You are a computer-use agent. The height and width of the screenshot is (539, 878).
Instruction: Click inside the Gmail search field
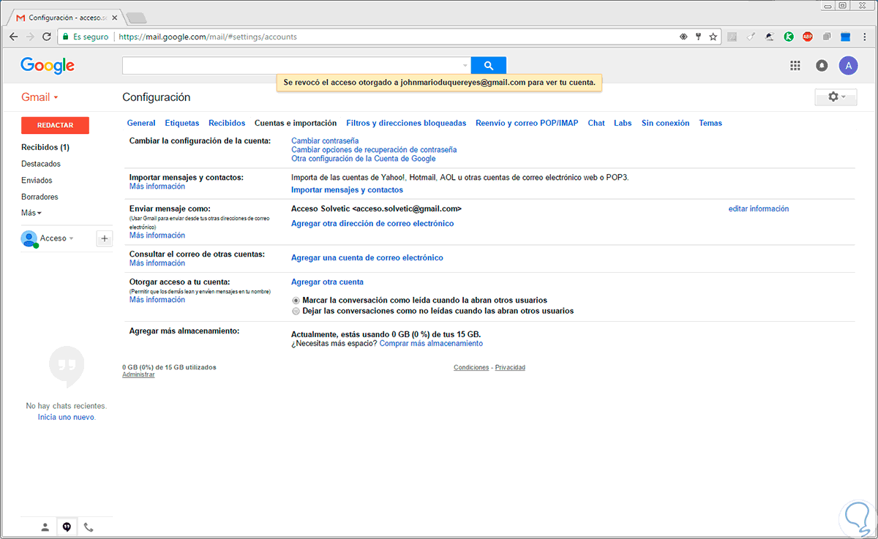point(293,66)
